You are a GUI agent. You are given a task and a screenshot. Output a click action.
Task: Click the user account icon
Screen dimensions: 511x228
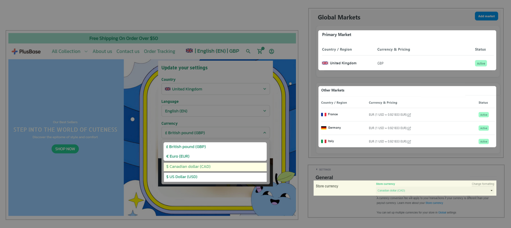[x=271, y=51]
